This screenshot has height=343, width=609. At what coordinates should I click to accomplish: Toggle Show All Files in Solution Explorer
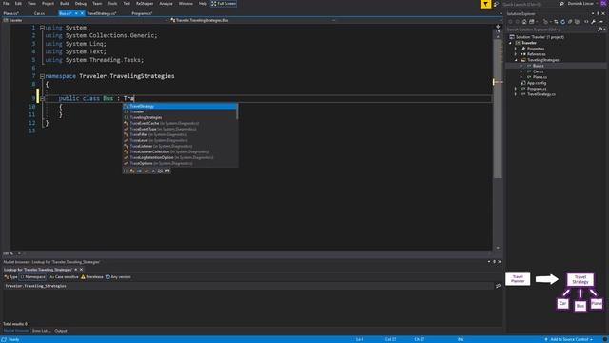click(577, 21)
